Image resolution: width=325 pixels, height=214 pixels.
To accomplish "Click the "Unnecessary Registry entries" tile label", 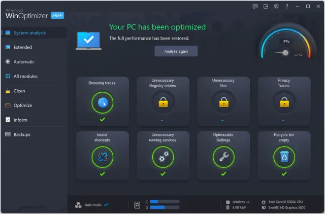I will (x=162, y=83).
